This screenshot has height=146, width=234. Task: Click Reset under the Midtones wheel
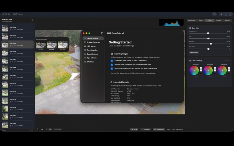pos(210,77)
